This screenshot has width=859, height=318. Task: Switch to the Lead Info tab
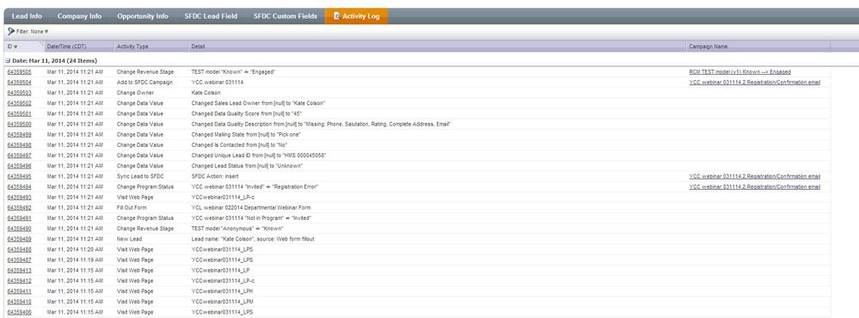(x=27, y=16)
